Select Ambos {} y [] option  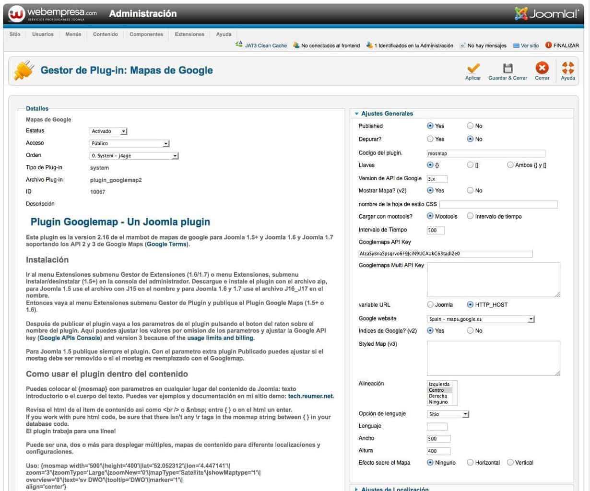tap(510, 164)
